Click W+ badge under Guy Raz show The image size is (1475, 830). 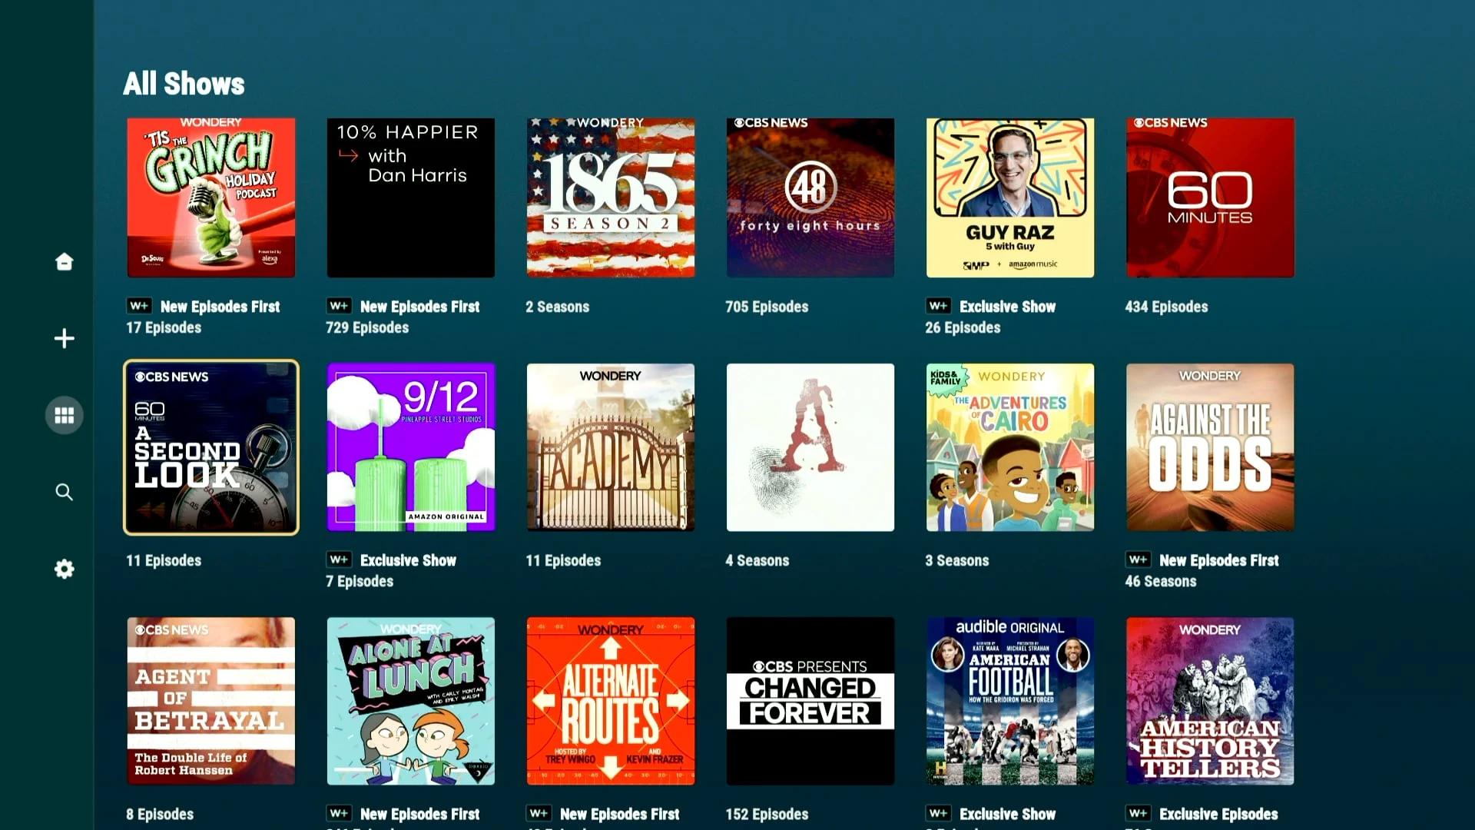click(x=938, y=306)
